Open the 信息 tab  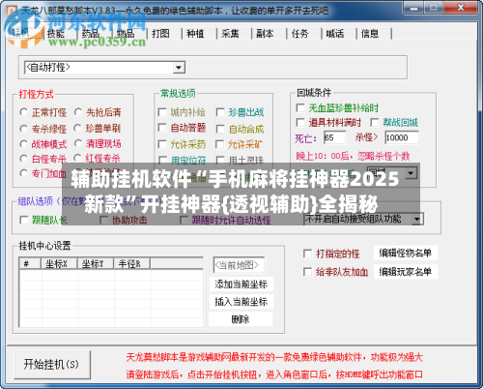click(x=370, y=33)
